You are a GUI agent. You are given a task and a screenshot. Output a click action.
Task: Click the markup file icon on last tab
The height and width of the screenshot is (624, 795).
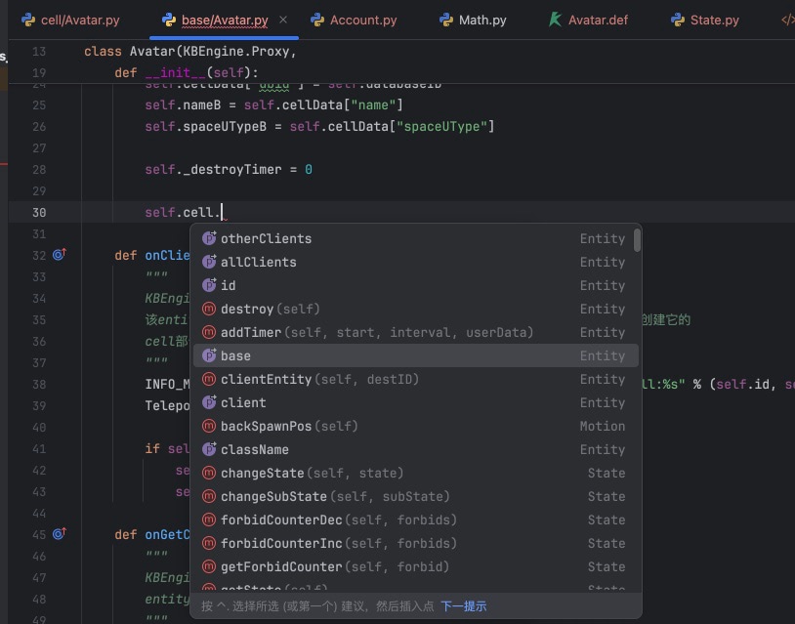pos(787,20)
